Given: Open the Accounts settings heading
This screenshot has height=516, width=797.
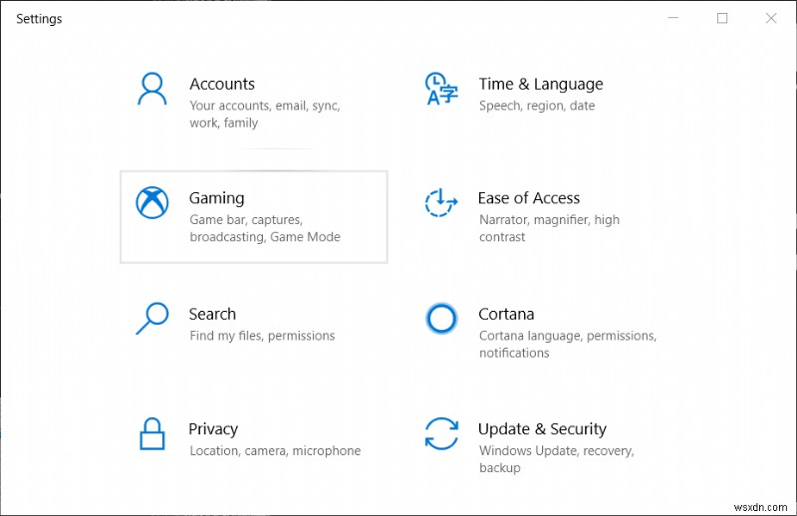Looking at the screenshot, I should 222,84.
